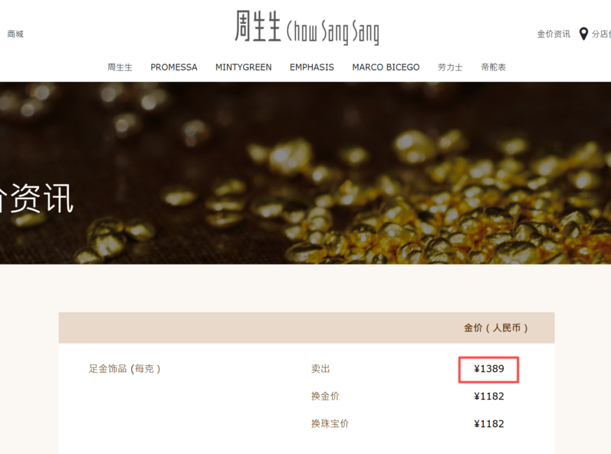Screen dimensions: 611x454
Task: Click the highlighted ¥1389 sell price
Action: coord(489,369)
